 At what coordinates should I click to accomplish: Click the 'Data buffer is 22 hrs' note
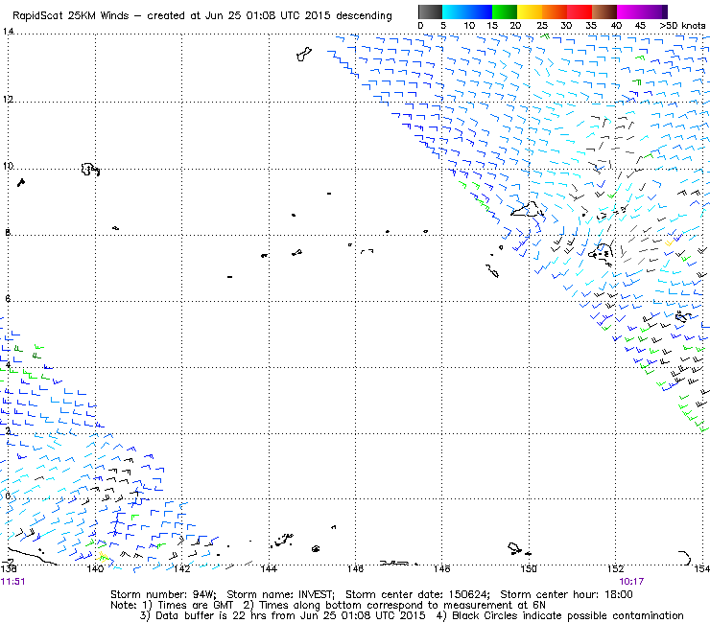coord(201,615)
